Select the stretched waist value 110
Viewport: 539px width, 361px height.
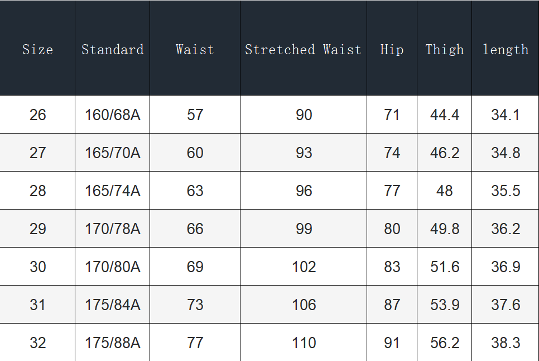[304, 343]
